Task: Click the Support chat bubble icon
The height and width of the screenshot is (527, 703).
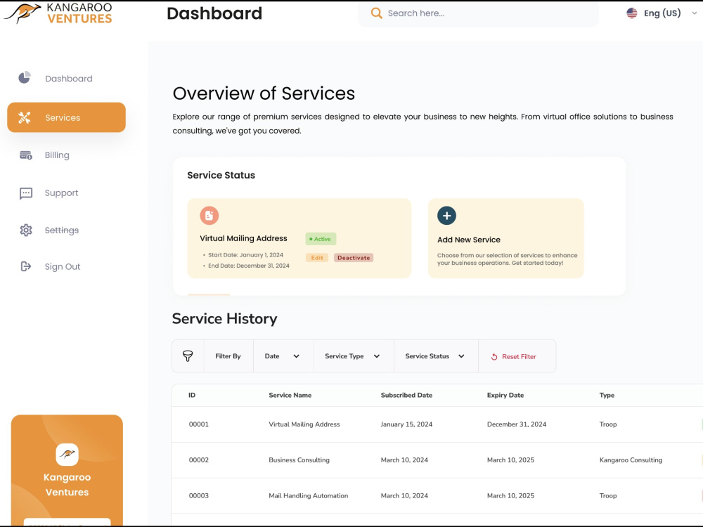Action: (25, 193)
